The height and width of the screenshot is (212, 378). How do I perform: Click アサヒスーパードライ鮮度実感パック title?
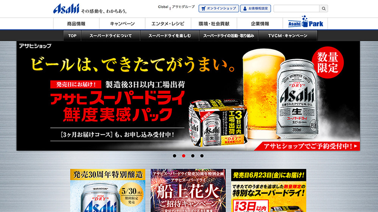pyautogui.click(x=117, y=106)
